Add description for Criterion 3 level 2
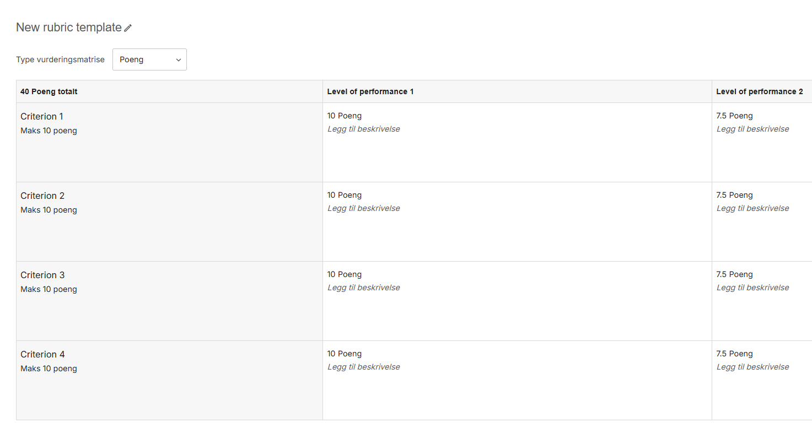Viewport: 812px width, 423px height. (x=753, y=288)
